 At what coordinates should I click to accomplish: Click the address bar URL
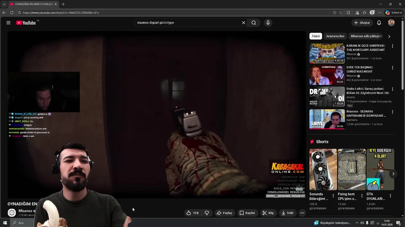61,13
